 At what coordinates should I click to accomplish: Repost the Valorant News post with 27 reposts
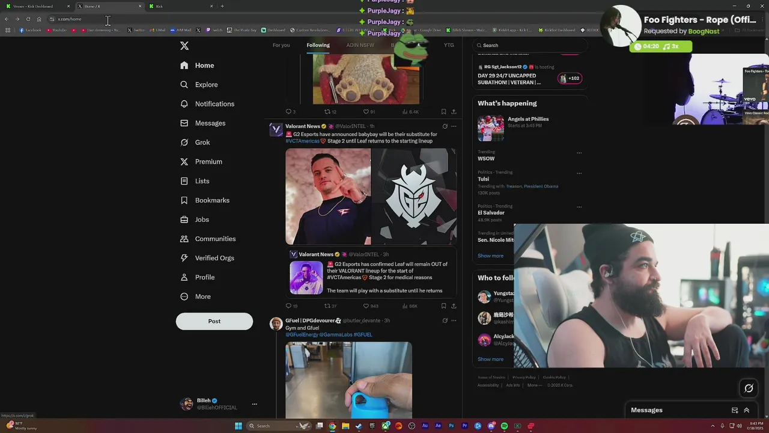point(327,306)
